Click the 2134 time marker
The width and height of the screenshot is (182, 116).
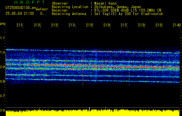72,25
